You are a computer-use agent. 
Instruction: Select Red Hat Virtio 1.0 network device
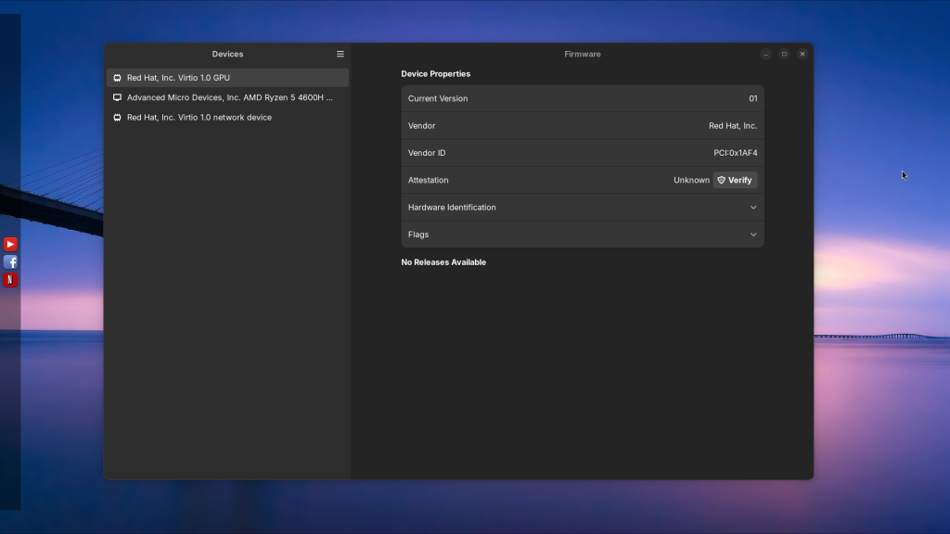[x=199, y=118]
